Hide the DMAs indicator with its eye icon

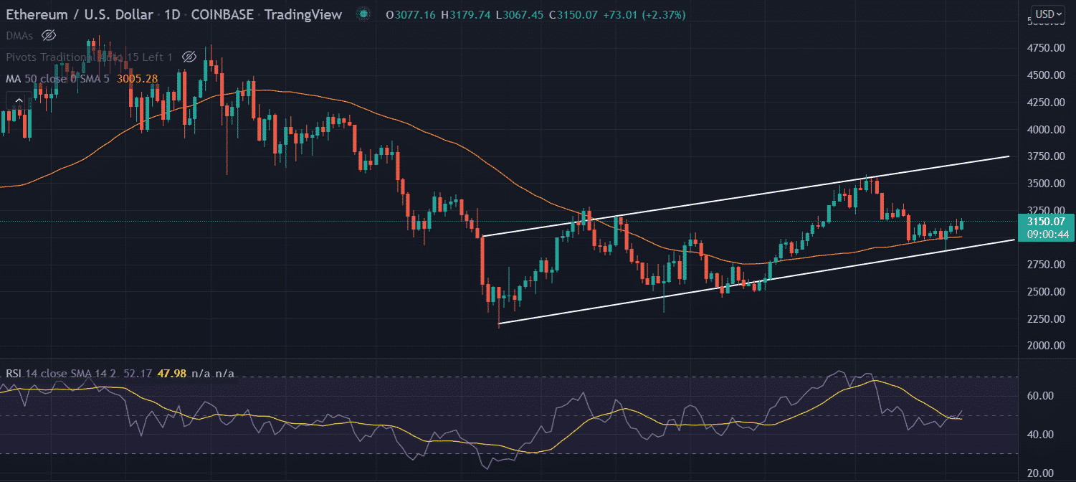click(x=48, y=35)
